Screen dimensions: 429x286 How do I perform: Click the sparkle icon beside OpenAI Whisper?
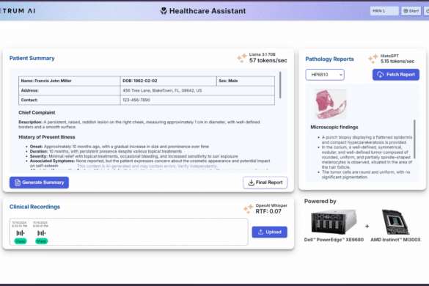(248, 208)
